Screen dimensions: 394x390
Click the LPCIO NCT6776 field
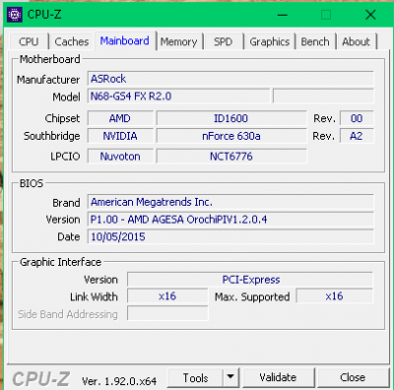click(231, 157)
